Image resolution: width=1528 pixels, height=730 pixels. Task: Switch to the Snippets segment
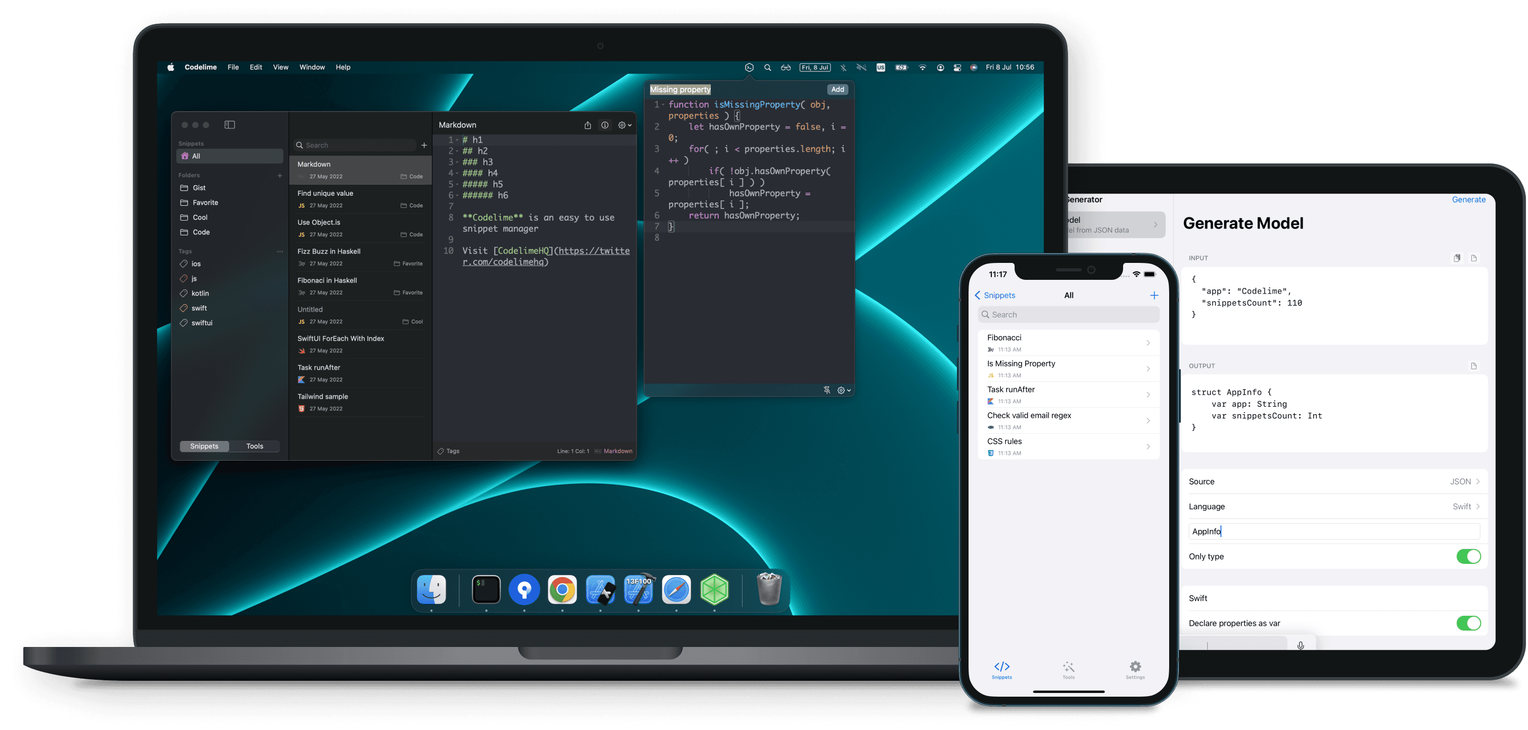[x=204, y=446]
